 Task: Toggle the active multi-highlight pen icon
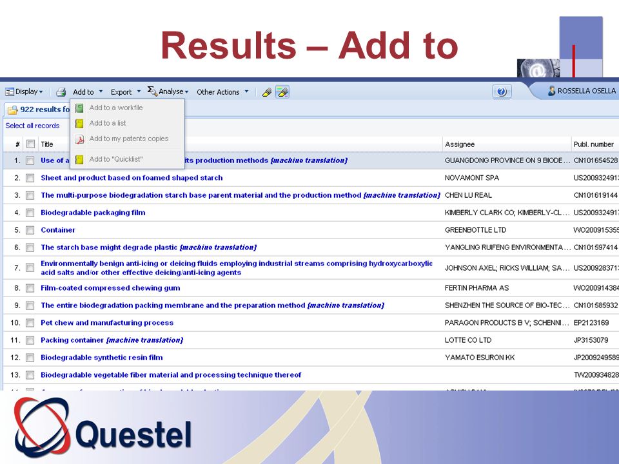pos(282,92)
